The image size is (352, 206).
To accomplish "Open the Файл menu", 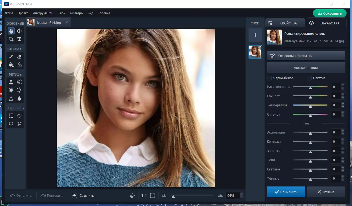I will pyautogui.click(x=9, y=13).
